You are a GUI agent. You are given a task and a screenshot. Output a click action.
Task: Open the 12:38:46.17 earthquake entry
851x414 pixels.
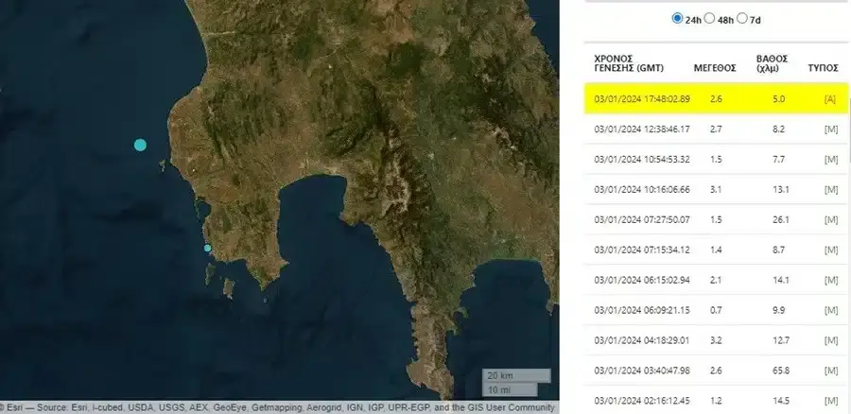click(x=716, y=129)
